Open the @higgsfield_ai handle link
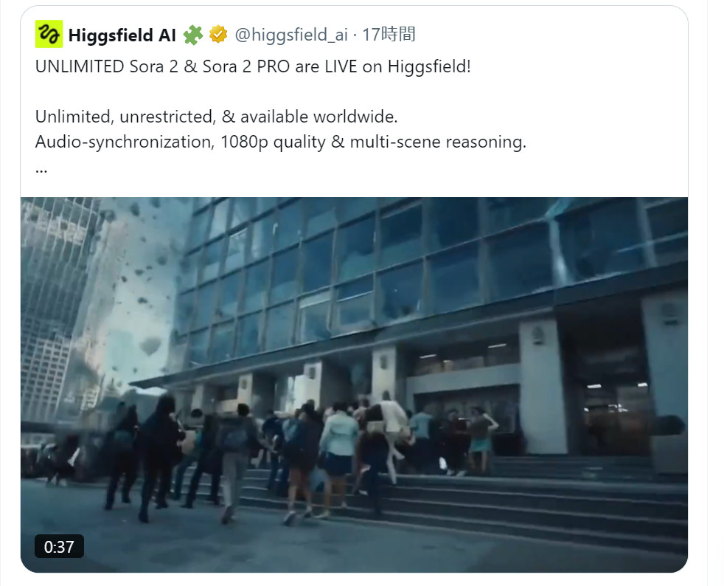This screenshot has width=724, height=586. pos(291,35)
